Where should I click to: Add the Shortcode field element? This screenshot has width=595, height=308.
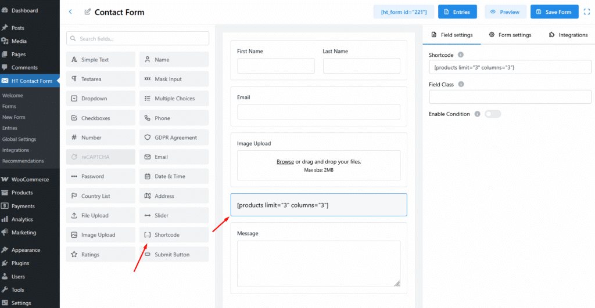(x=174, y=235)
